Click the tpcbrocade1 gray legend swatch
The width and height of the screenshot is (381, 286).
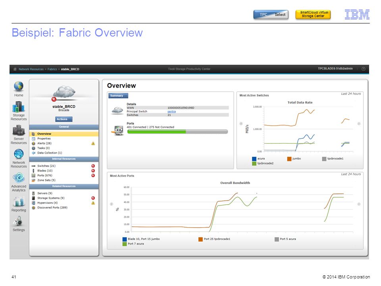(324, 159)
